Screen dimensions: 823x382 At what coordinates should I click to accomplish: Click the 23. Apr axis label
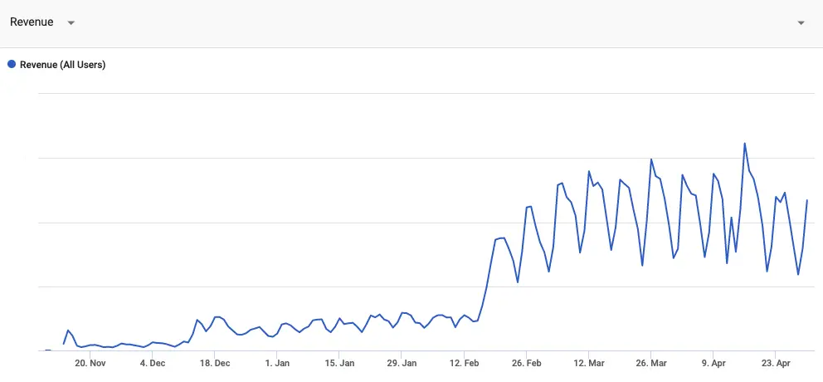[776, 363]
